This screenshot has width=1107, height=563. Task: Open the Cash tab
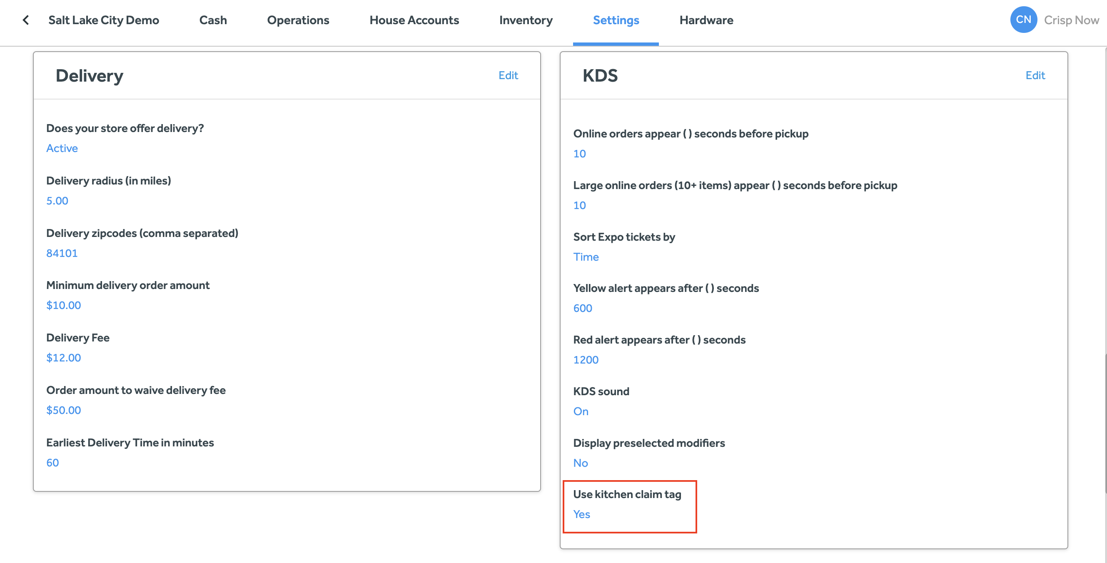pyautogui.click(x=213, y=20)
